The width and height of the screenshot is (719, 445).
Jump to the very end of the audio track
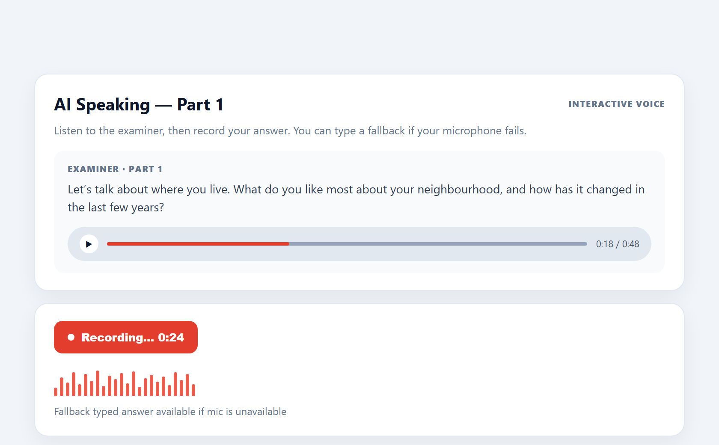click(x=586, y=244)
